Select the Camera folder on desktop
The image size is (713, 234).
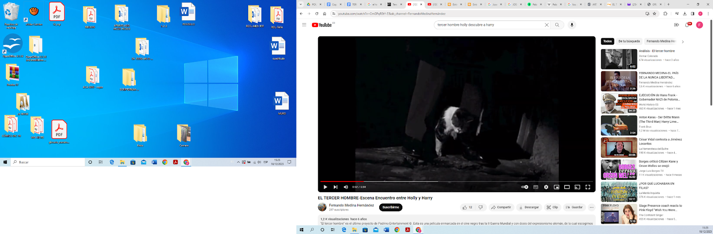(184, 135)
